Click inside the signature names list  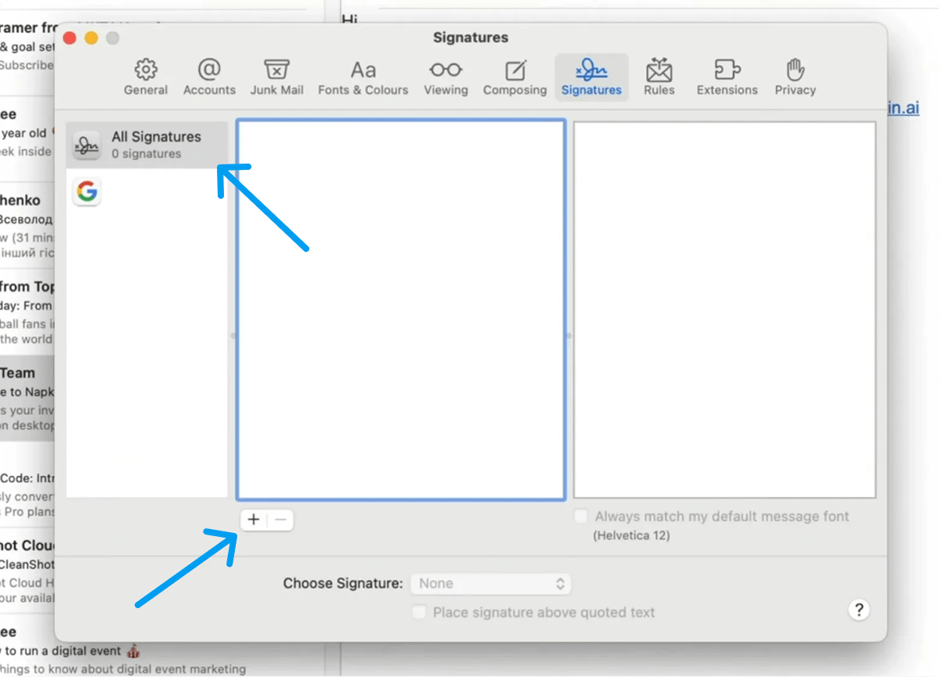[401, 309]
